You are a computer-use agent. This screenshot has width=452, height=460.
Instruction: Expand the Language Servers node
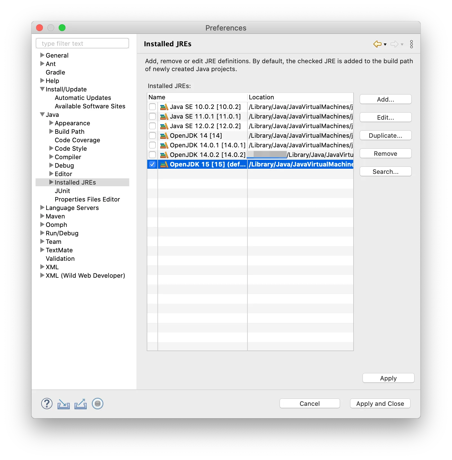click(x=42, y=207)
